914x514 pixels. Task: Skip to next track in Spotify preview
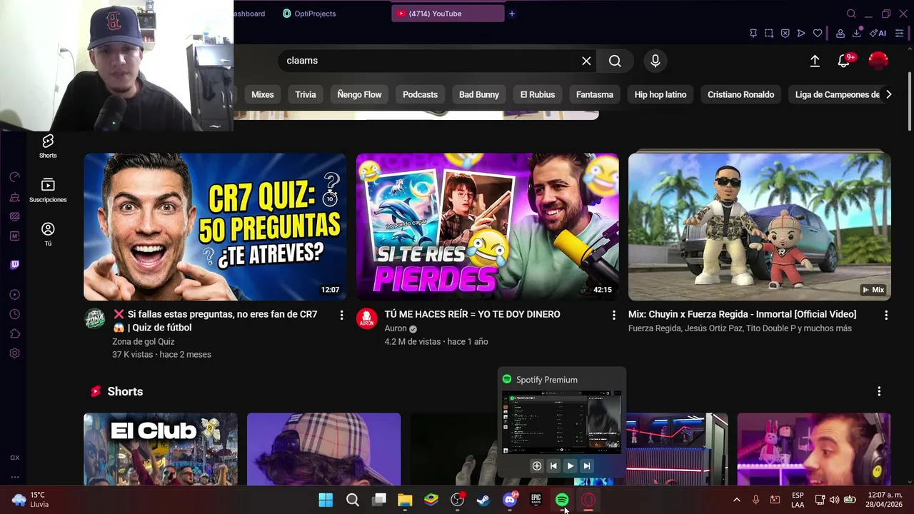(587, 466)
